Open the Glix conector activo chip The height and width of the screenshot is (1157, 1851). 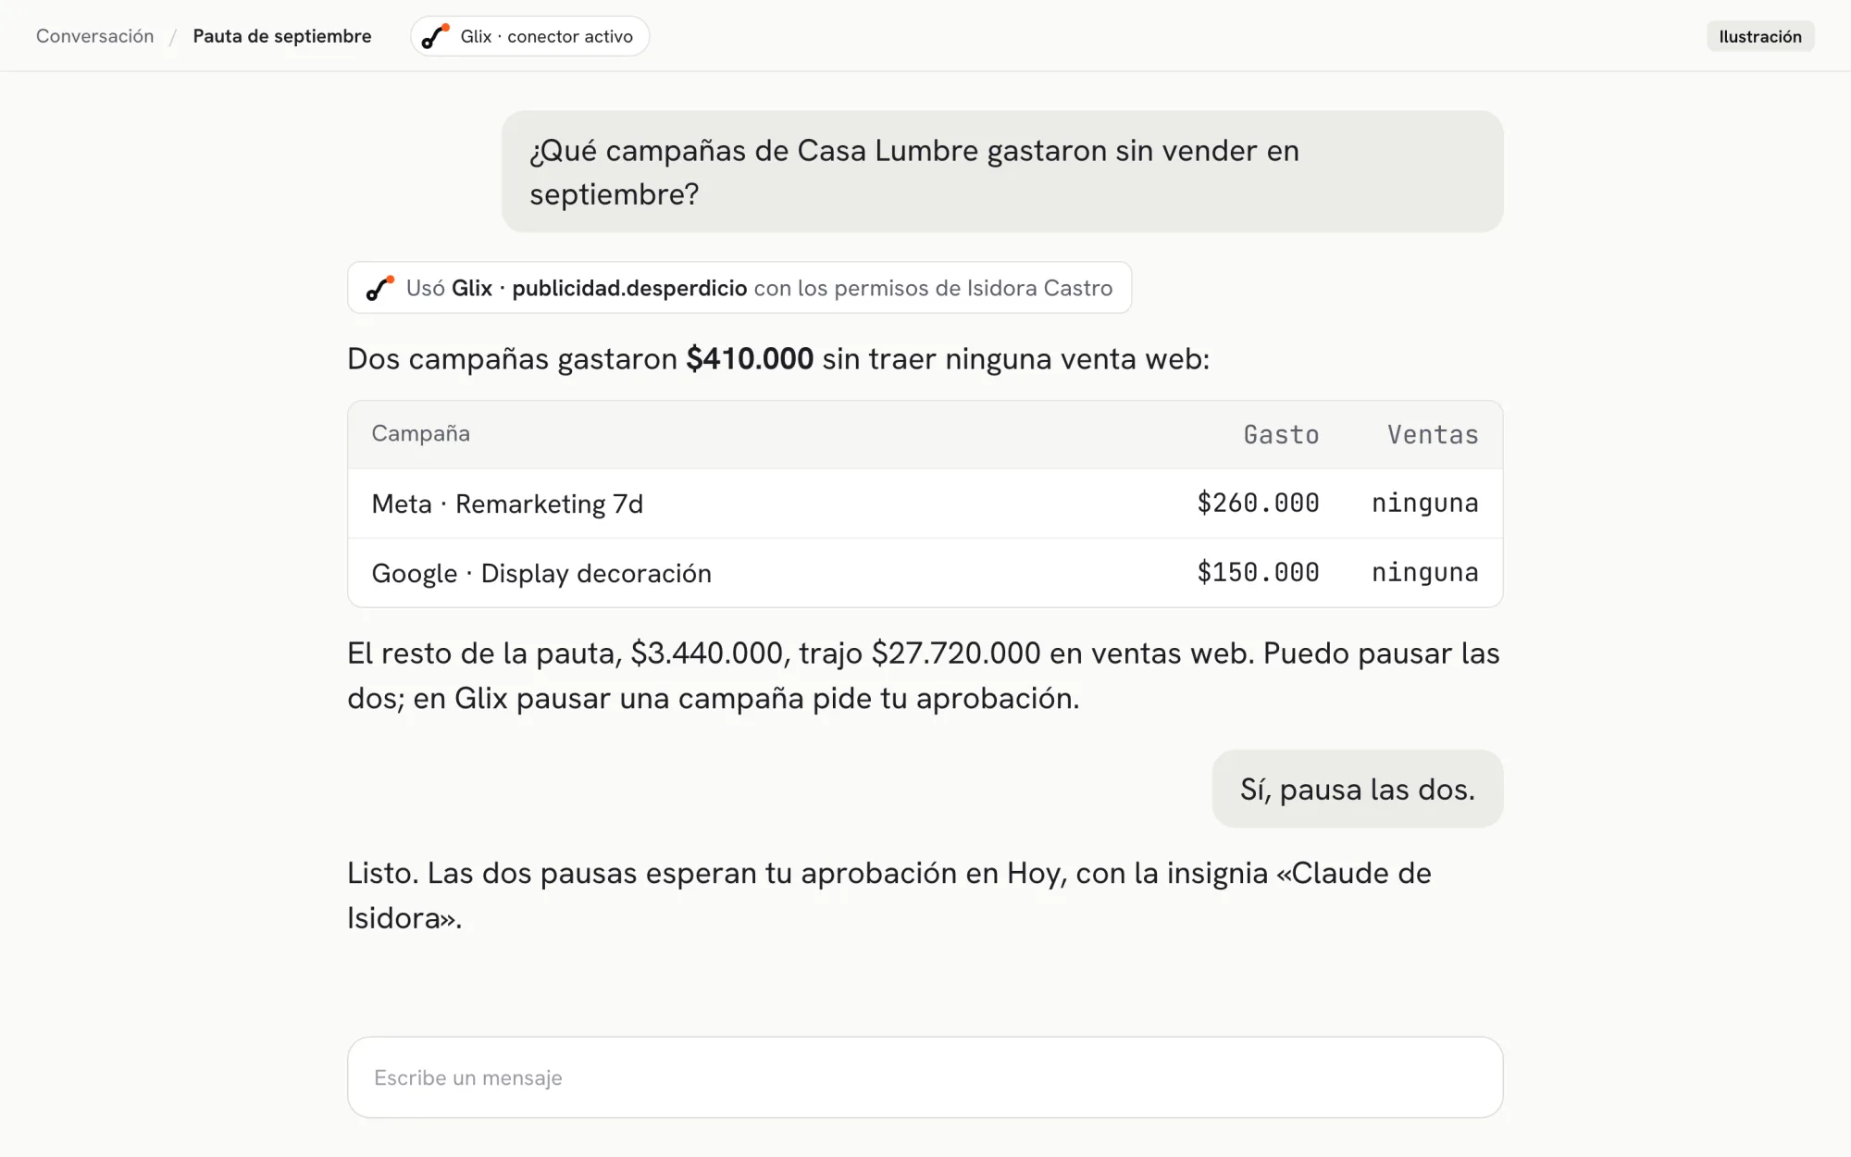529,36
